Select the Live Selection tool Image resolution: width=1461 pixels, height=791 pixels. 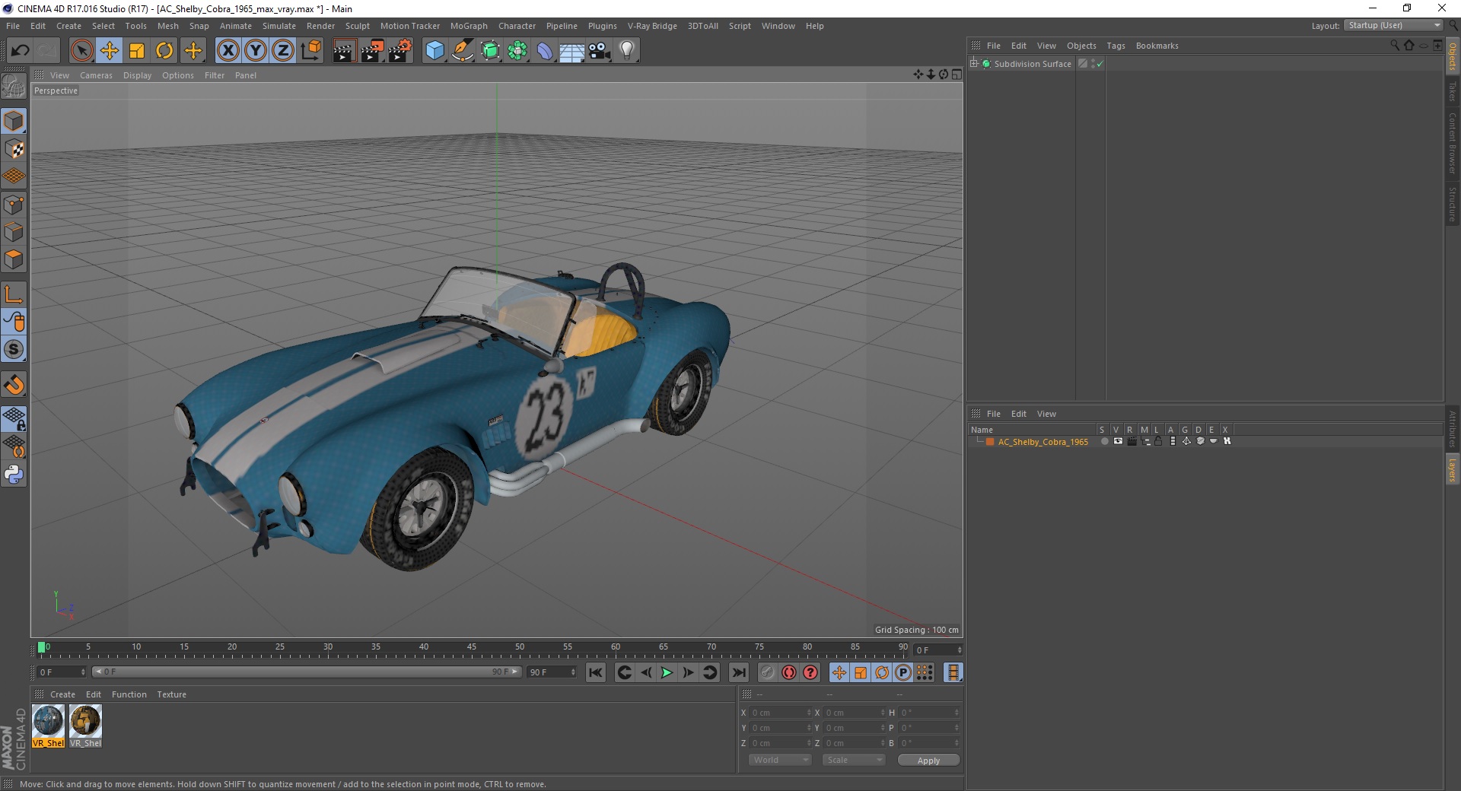pyautogui.click(x=81, y=51)
